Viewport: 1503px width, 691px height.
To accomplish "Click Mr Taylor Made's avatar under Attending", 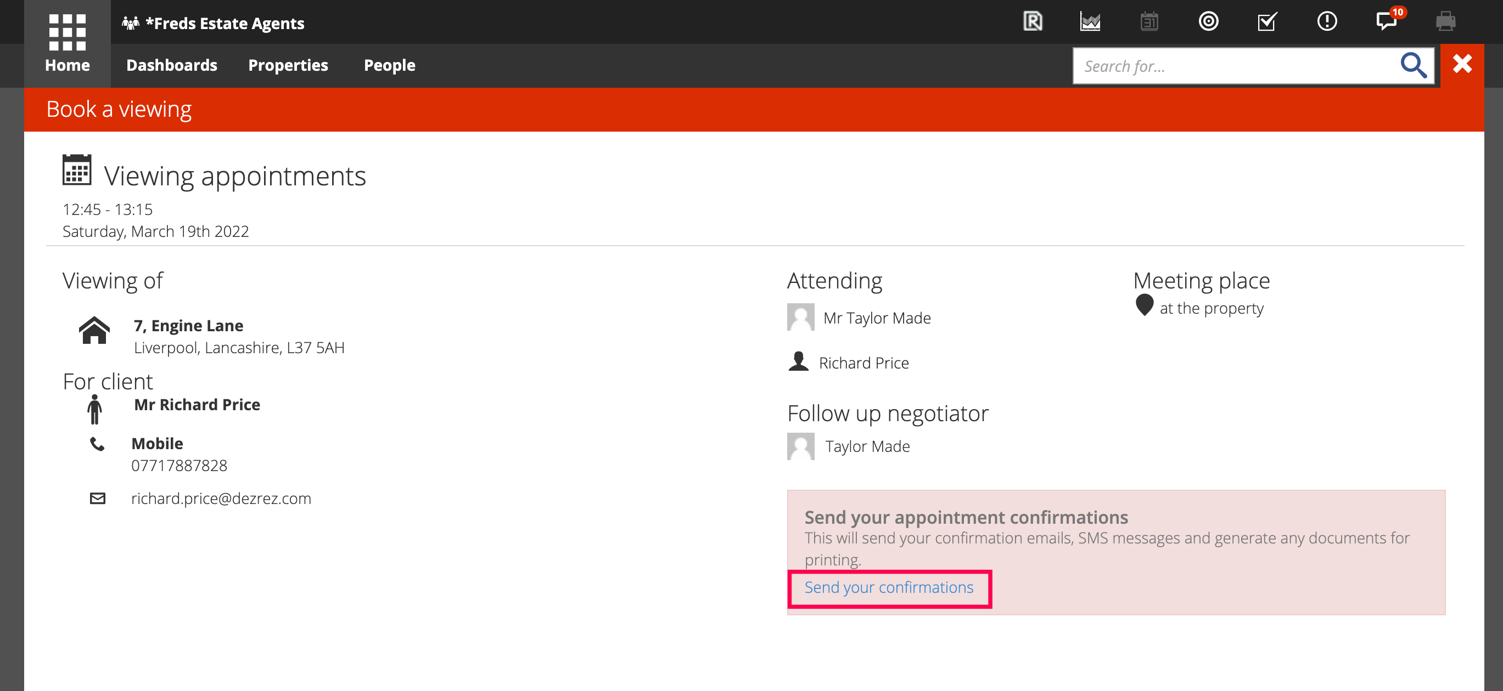I will point(800,317).
